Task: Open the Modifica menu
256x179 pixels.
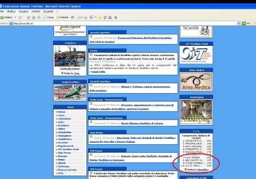Action: click(x=11, y=12)
